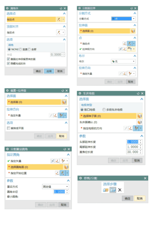This screenshot has width=164, height=238.
Task: Toggle 侧面拉伸保留原来的面 checkbox
Action: point(8,59)
